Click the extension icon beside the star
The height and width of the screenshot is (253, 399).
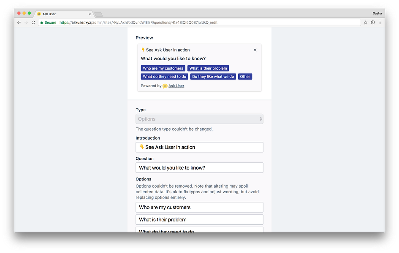pos(373,22)
